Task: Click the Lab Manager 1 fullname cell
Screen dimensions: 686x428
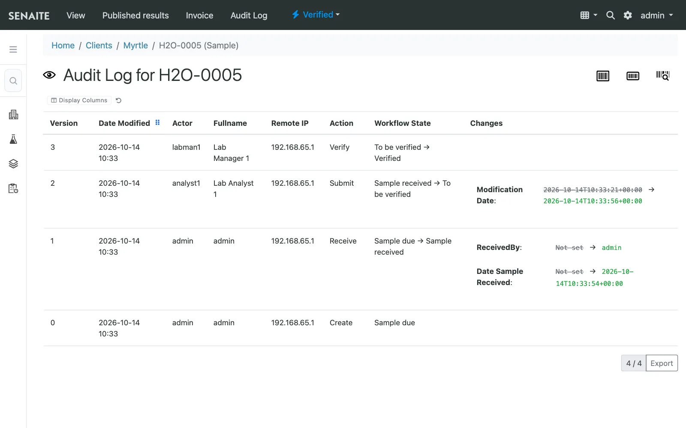Action: coord(231,153)
